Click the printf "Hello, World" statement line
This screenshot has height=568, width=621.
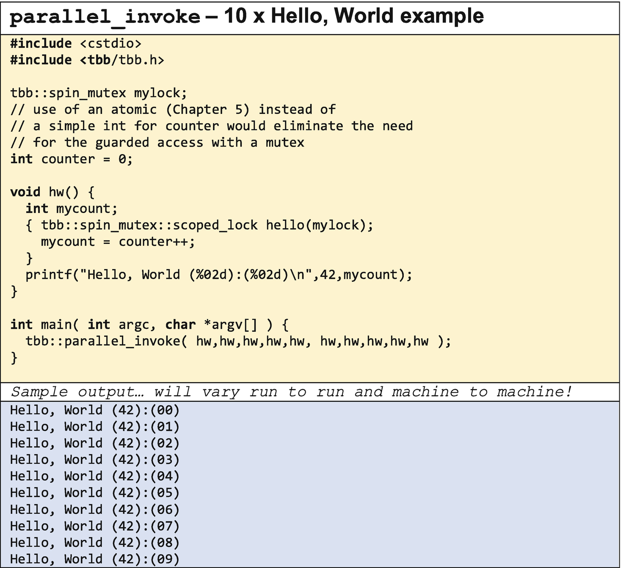point(219,275)
